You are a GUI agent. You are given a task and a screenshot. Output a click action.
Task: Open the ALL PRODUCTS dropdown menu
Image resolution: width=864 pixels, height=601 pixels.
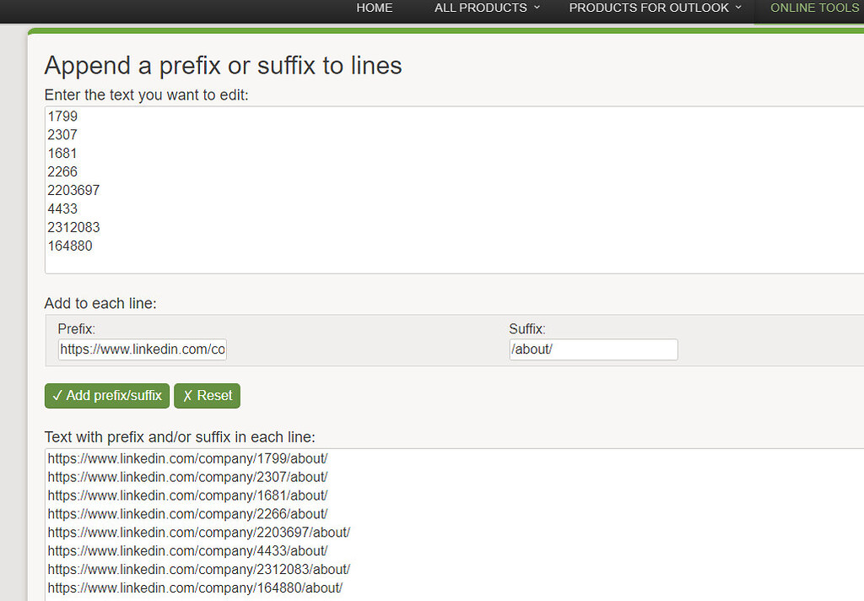[481, 8]
